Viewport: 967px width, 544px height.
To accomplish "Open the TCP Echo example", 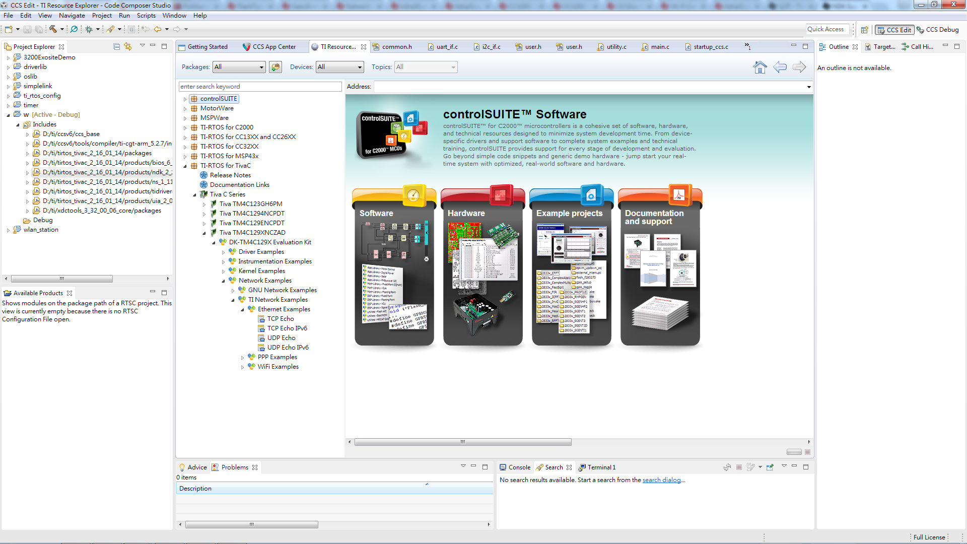I will click(280, 319).
